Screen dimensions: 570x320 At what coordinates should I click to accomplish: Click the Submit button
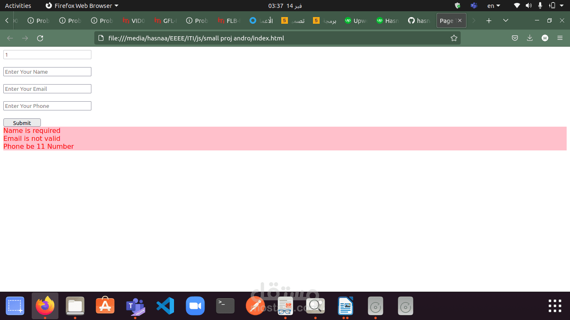[x=22, y=122]
